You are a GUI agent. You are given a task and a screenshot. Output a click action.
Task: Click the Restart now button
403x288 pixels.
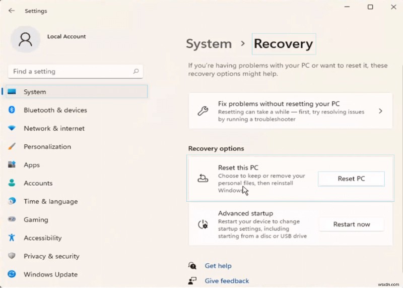352,224
